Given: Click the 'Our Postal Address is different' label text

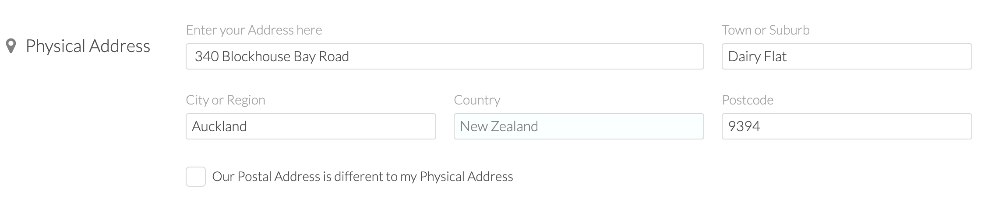Looking at the screenshot, I should [363, 177].
